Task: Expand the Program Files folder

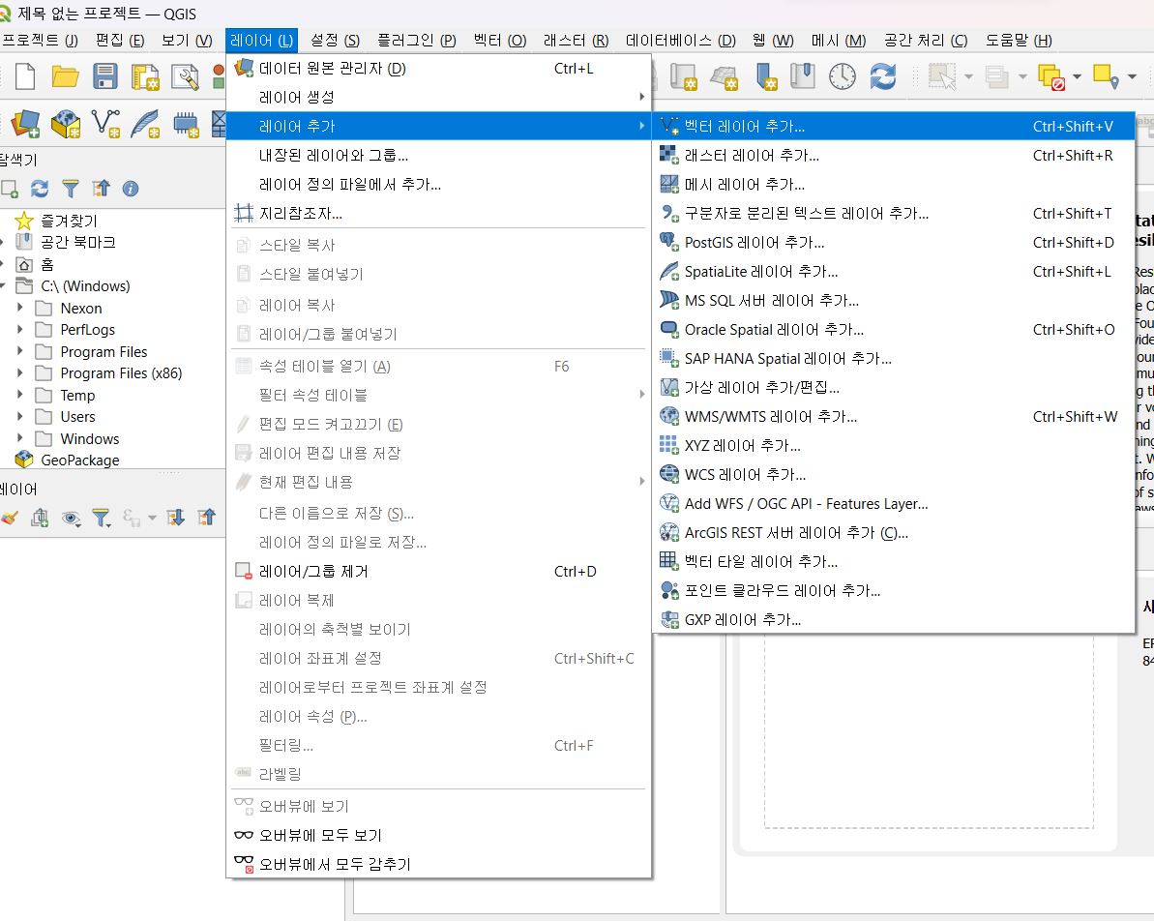Action: (x=20, y=351)
